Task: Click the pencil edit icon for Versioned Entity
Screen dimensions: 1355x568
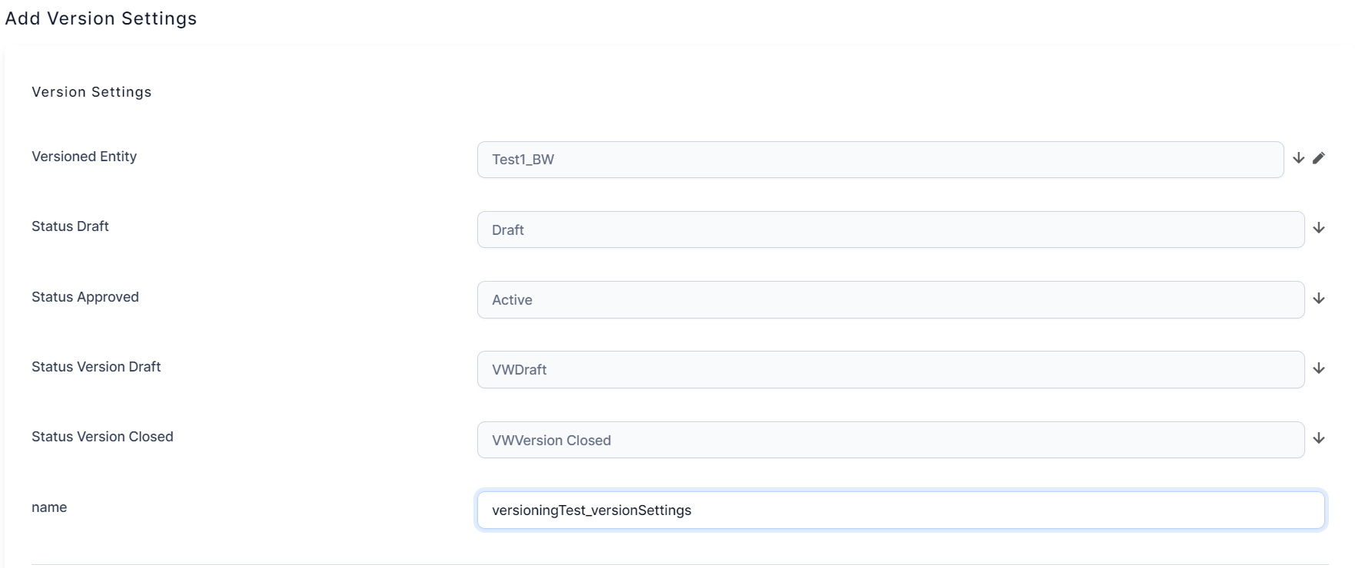Action: [x=1319, y=158]
